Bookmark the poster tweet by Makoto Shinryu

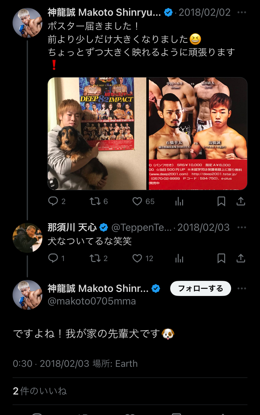tap(221, 202)
